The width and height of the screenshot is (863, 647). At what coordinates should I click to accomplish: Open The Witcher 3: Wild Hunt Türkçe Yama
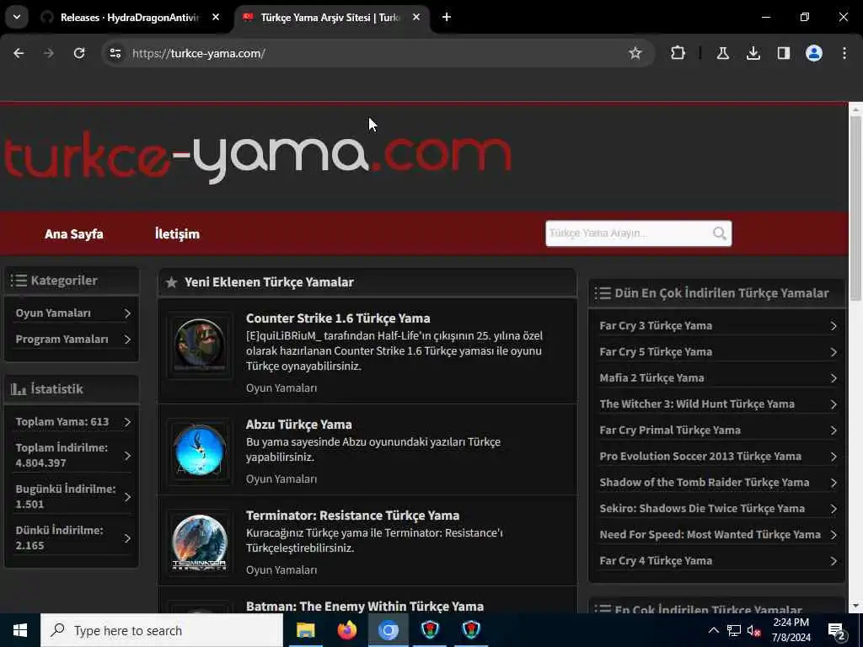coord(717,404)
